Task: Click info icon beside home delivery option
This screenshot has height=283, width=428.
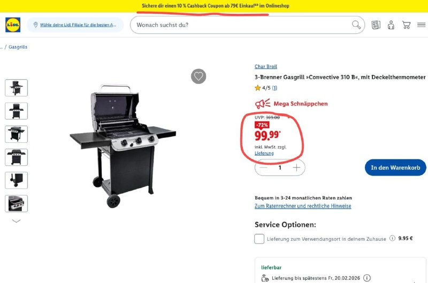Action: 392,238
